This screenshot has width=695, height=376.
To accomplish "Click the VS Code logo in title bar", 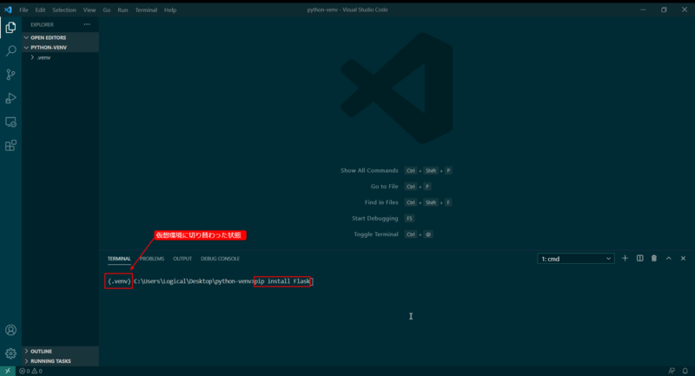I will (8, 10).
